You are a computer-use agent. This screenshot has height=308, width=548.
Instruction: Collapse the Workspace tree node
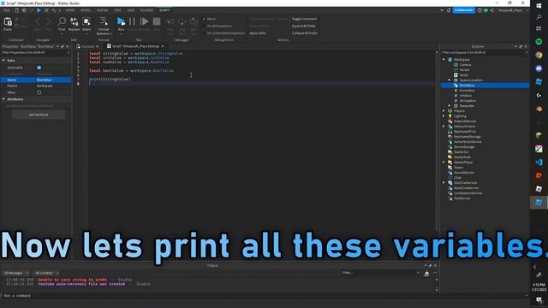coord(444,60)
